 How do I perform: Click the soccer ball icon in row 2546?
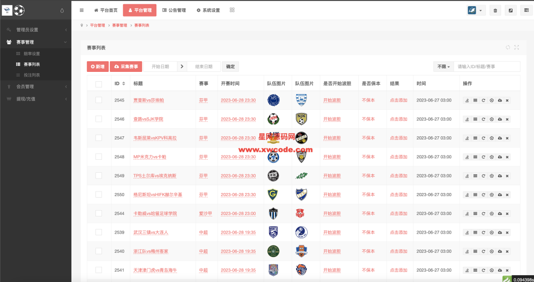491,119
